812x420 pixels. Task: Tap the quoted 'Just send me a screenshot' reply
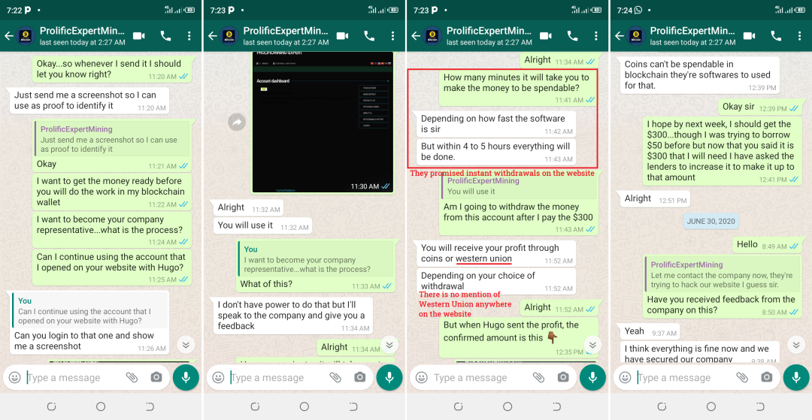pos(112,138)
